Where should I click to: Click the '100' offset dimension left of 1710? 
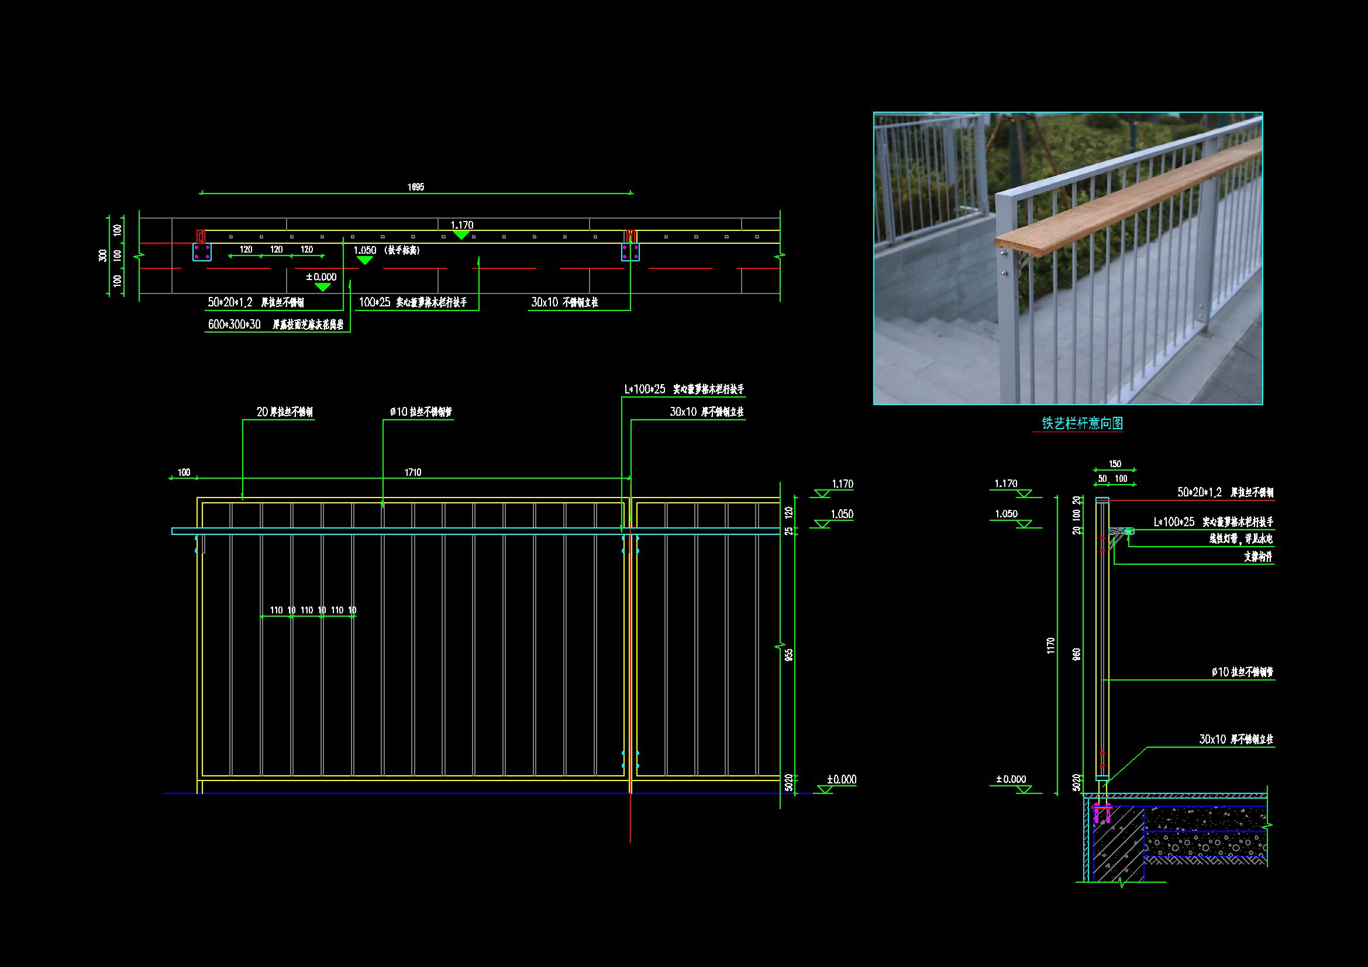tap(184, 472)
